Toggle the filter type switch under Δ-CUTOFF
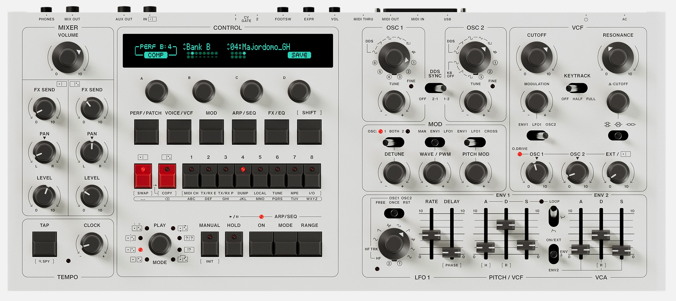Viewport: 676px width, 301px height. 618,136
